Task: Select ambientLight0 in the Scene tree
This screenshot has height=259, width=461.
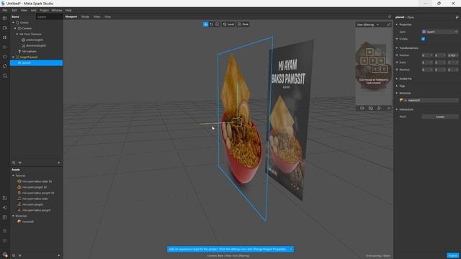Action: coord(35,40)
